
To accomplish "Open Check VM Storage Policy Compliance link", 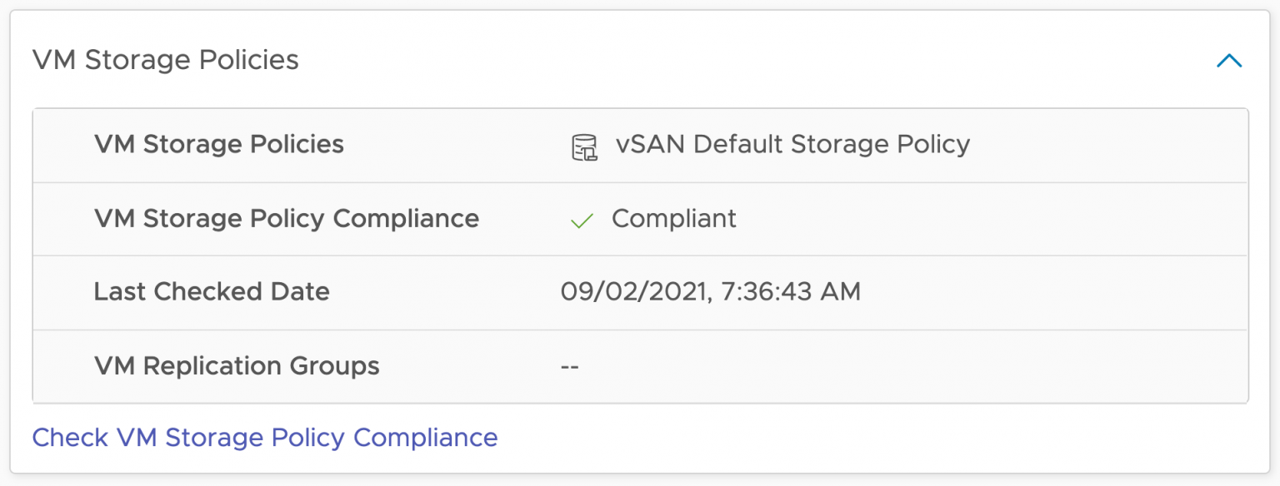I will click(x=264, y=438).
